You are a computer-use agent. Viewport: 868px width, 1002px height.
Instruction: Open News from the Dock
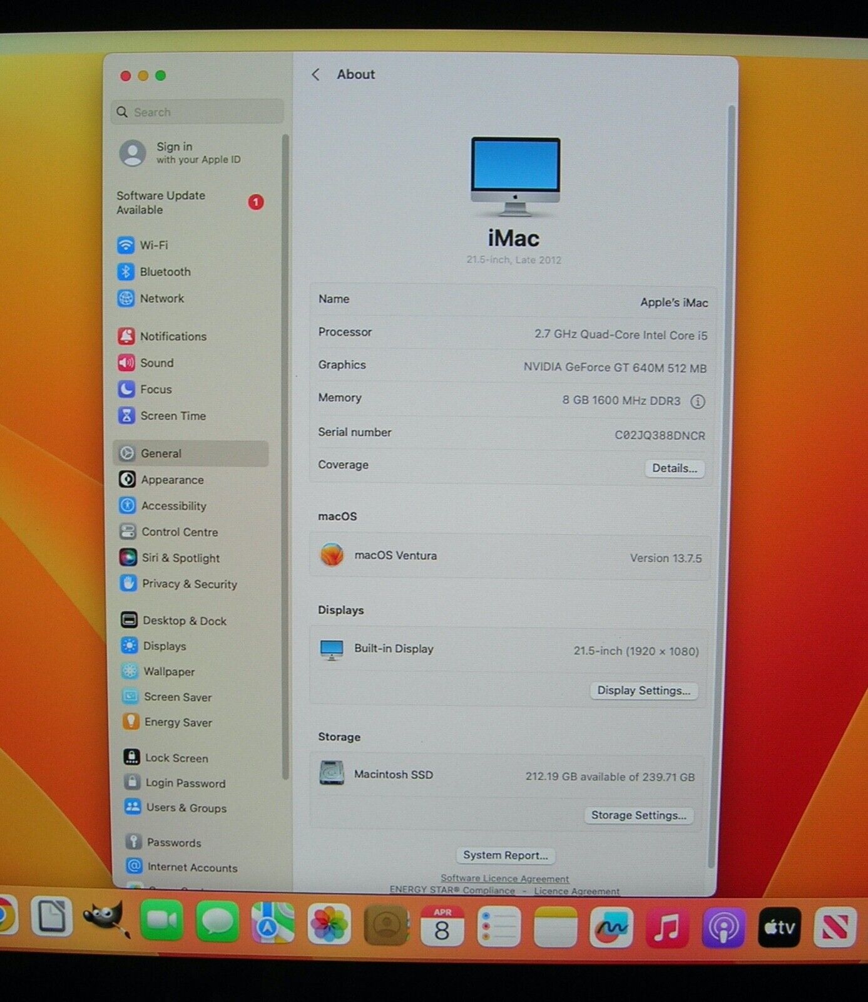coord(835,927)
